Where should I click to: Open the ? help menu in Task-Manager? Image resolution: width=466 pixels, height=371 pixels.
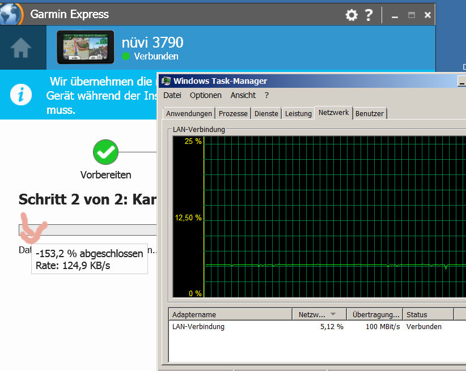tap(266, 95)
